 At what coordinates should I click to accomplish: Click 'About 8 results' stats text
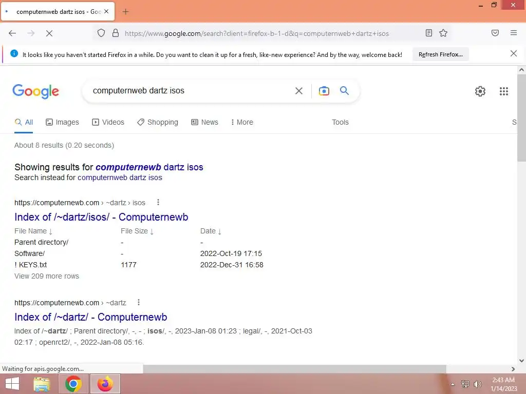click(x=64, y=145)
